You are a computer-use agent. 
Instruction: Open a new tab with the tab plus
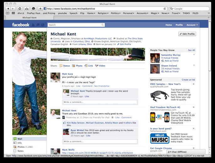point(208,18)
